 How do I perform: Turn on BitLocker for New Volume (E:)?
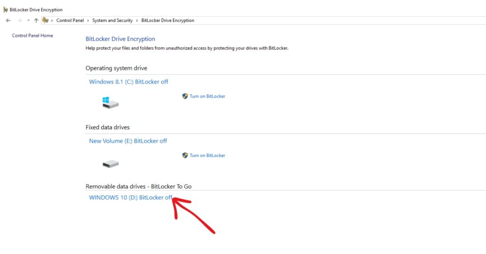(207, 155)
